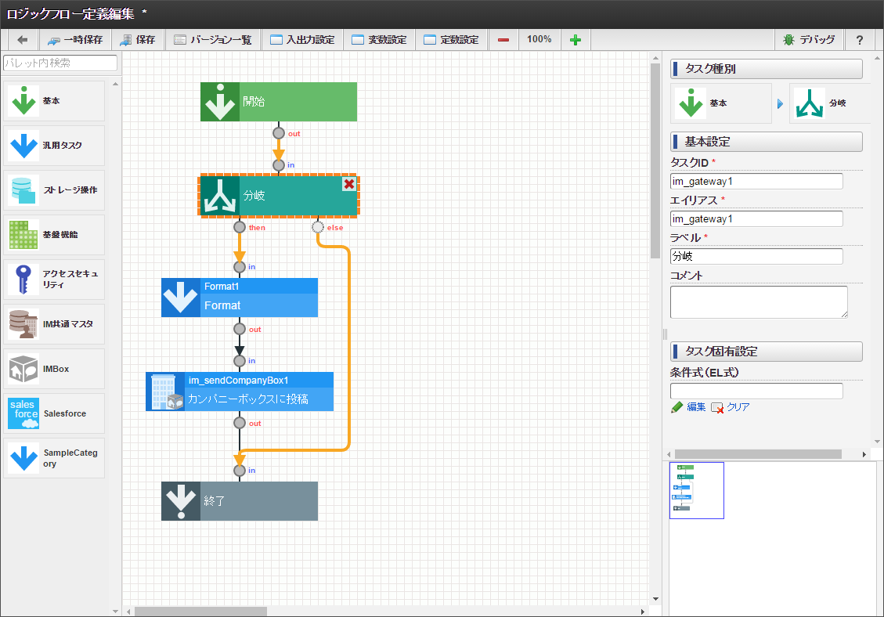Zoom in with the green plus icon
The width and height of the screenshot is (884, 617).
576,39
